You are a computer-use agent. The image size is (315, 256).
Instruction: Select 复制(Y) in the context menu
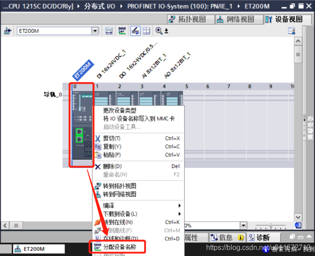point(139,147)
